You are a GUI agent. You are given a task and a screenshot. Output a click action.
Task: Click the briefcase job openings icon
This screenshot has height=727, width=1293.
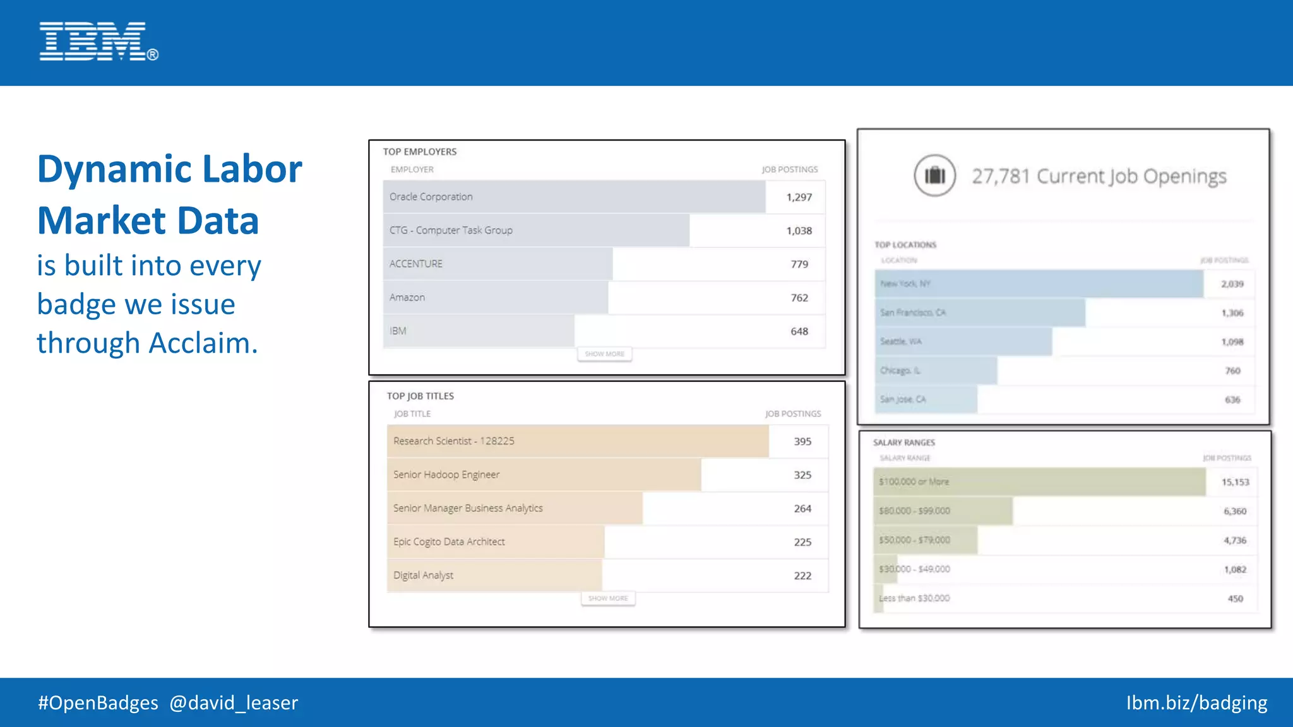click(934, 175)
